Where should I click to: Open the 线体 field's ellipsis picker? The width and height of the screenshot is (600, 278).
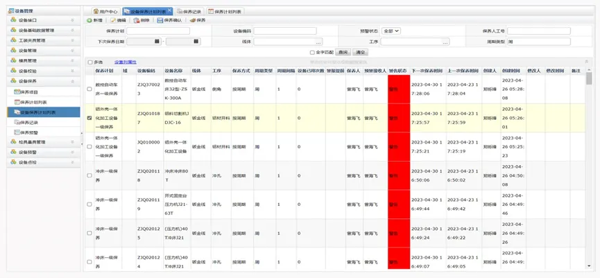click(x=319, y=42)
